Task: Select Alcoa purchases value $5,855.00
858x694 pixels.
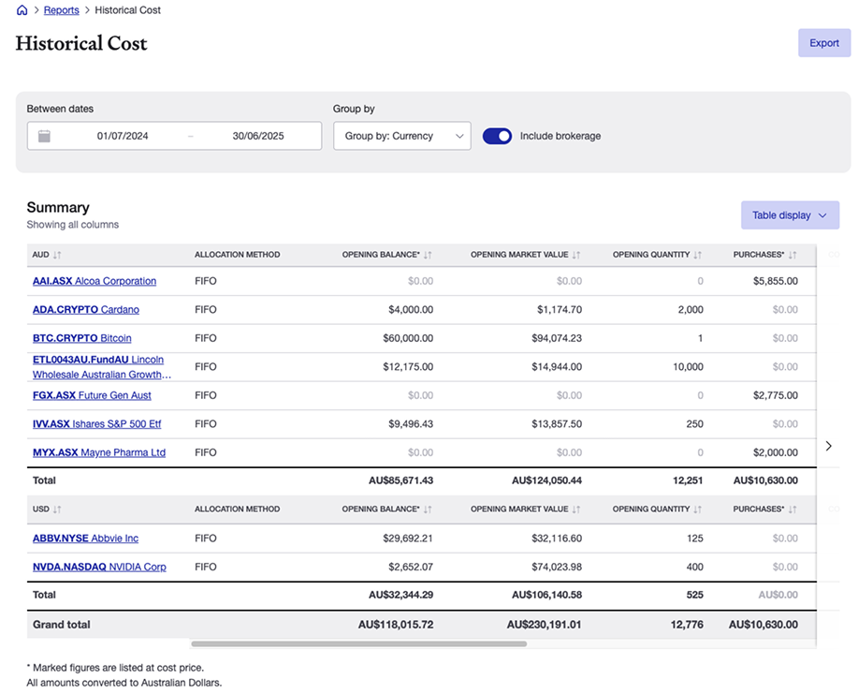Action: click(776, 281)
